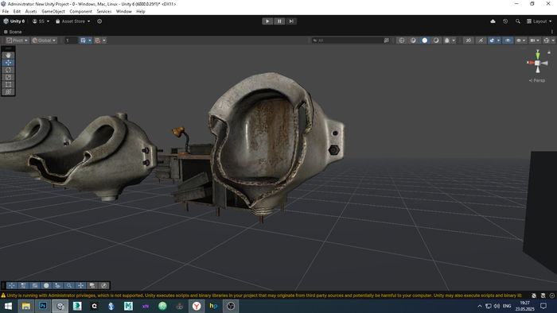Toggle scene effects (skybox, fog)
This screenshot has height=313, width=557.
click(492, 41)
